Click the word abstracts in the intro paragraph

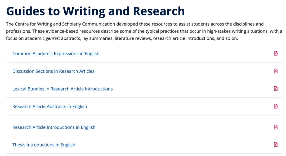[70, 38]
